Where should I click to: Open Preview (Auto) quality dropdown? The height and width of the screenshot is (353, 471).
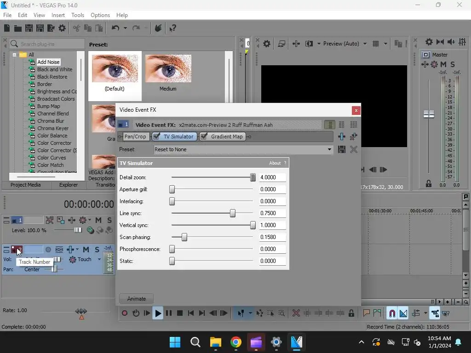365,44
